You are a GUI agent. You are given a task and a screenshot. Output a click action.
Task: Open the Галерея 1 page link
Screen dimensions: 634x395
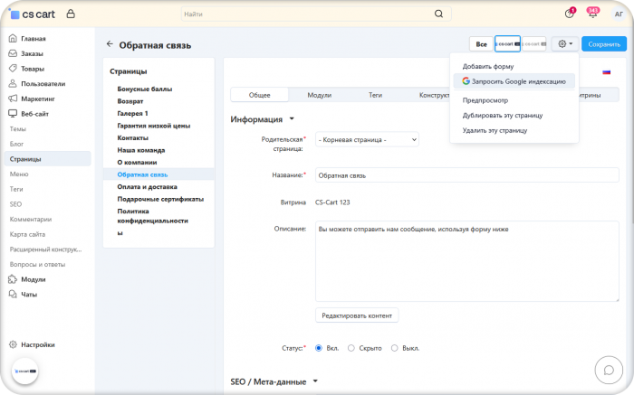(132, 113)
